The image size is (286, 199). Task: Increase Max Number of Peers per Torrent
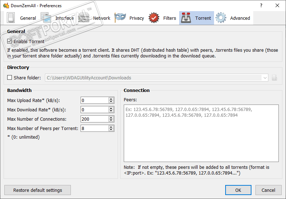(x=111, y=127)
